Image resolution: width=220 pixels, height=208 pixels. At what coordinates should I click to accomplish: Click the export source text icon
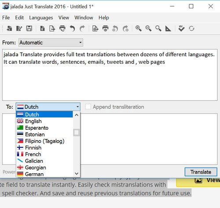pos(52,29)
